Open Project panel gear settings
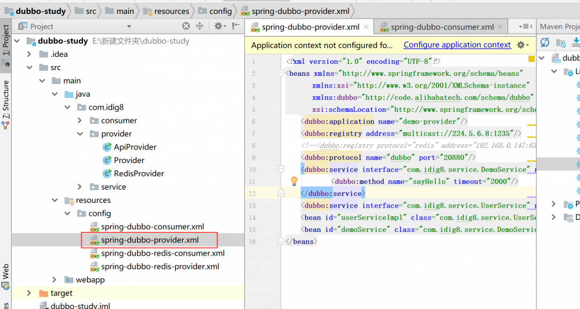 pyautogui.click(x=219, y=26)
